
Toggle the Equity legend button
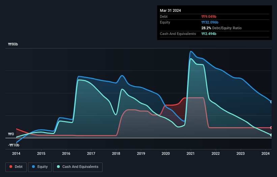[40, 167]
